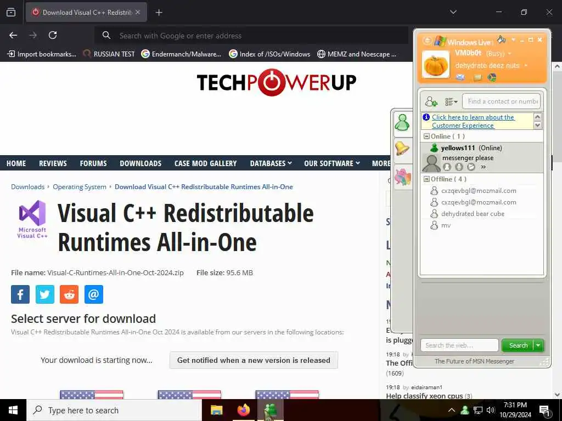Image resolution: width=562 pixels, height=421 pixels.
Task: Click Get notified when a new version is released
Action: 254,360
